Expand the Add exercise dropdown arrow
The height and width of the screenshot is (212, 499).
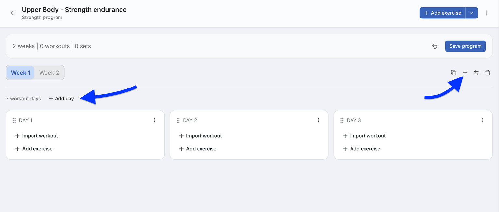tap(472, 13)
